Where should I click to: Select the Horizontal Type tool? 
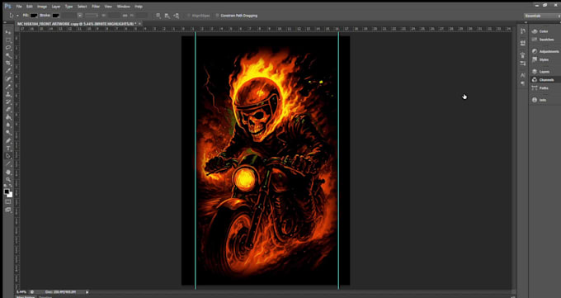[x=8, y=149]
